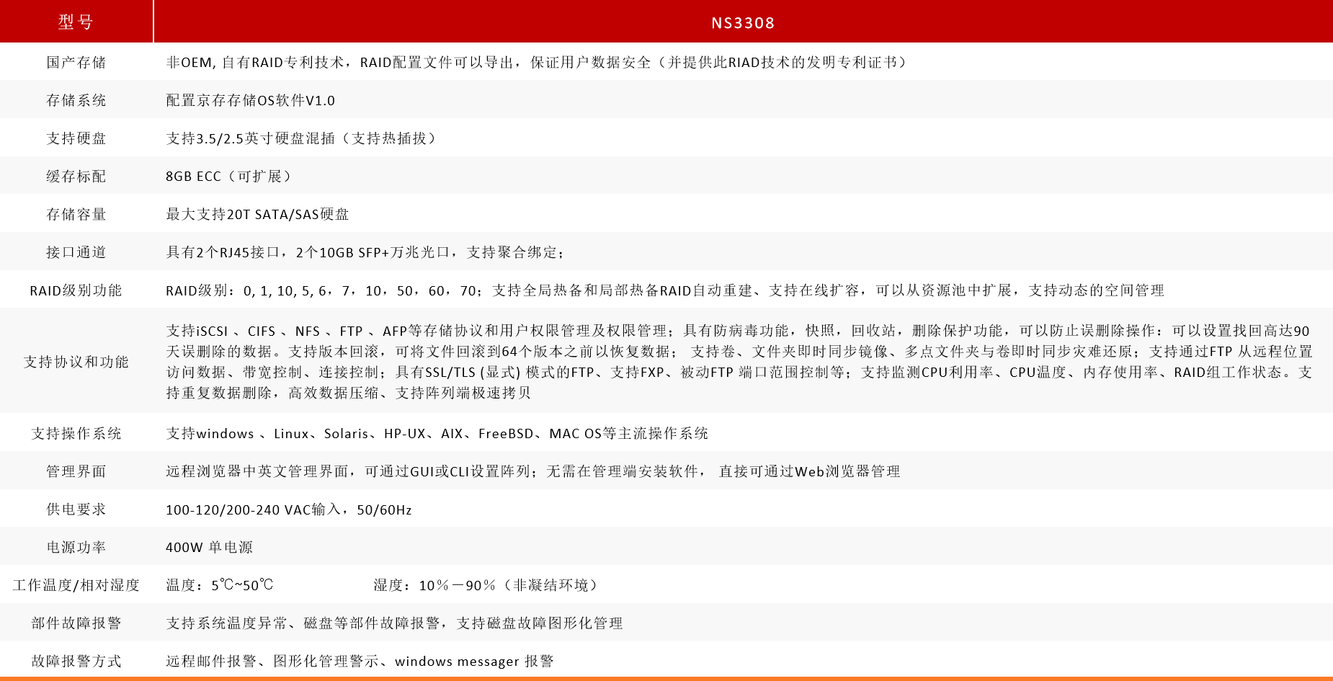Click the 非OEM RAID patent description text
This screenshot has width=1333, height=681.
538,62
